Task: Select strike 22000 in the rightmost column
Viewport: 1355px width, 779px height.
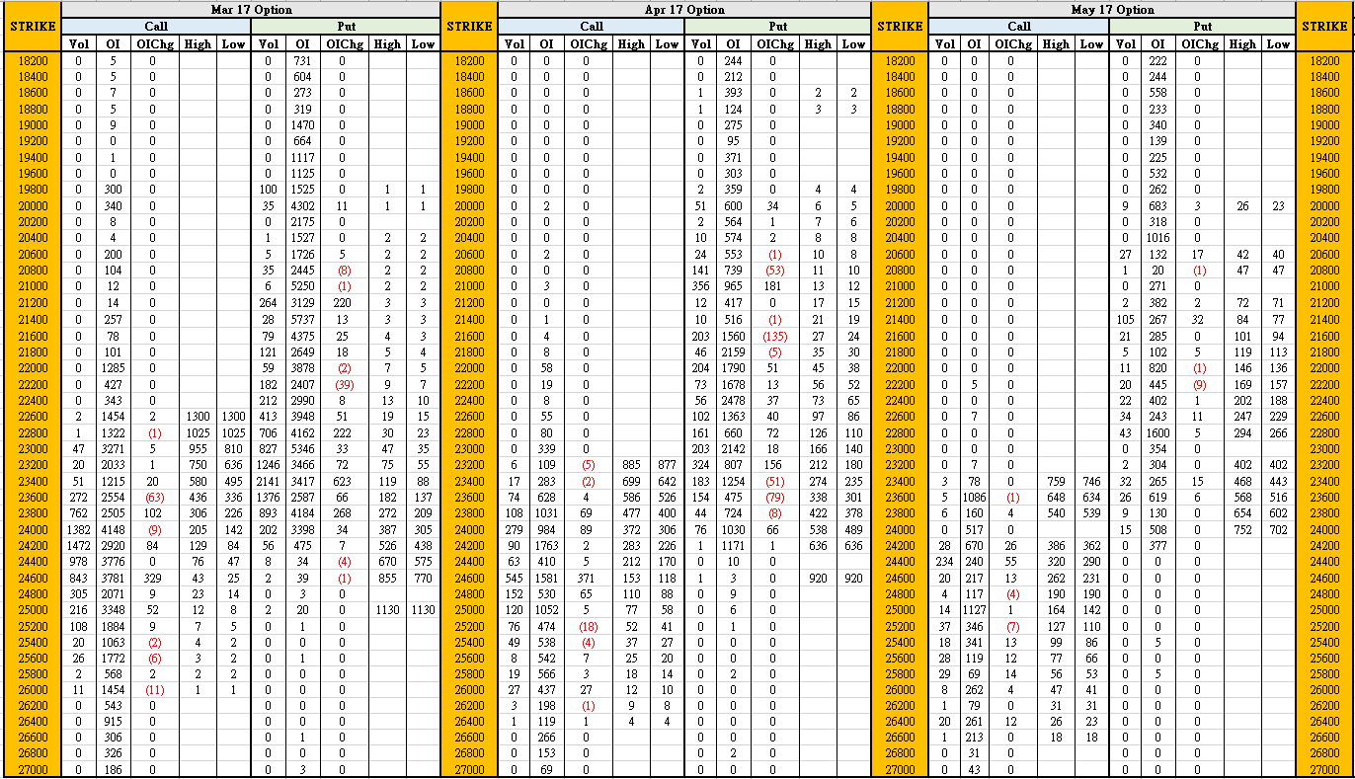Action: click(1324, 367)
